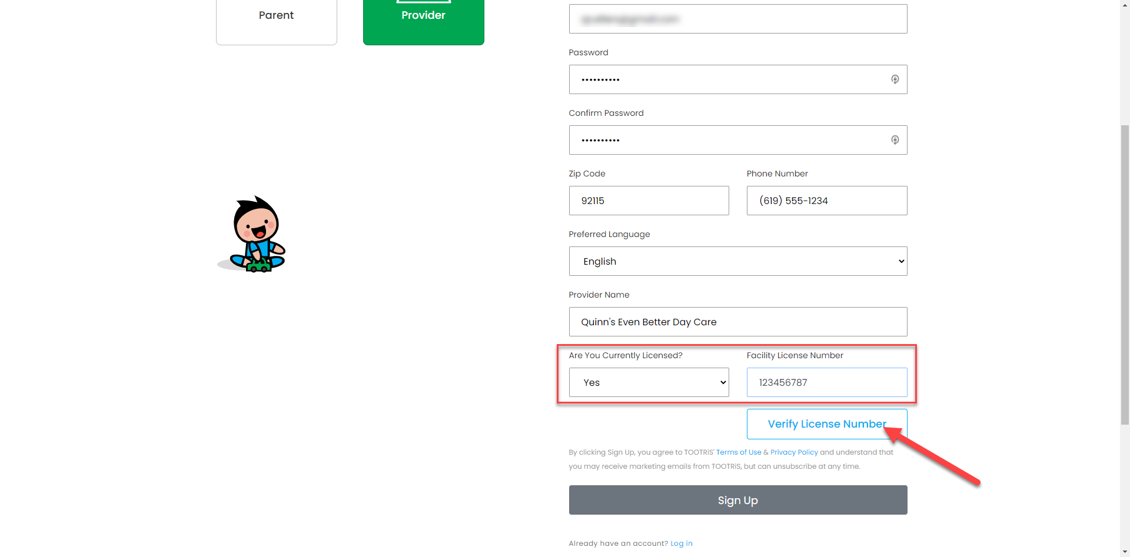Click into the Zip Code field
Viewport: 1130px width, 557px height.
649,201
